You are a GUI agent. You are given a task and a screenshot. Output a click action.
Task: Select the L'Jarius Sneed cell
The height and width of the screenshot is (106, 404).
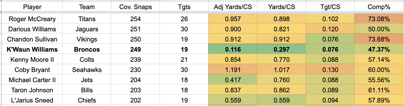pos(32,100)
